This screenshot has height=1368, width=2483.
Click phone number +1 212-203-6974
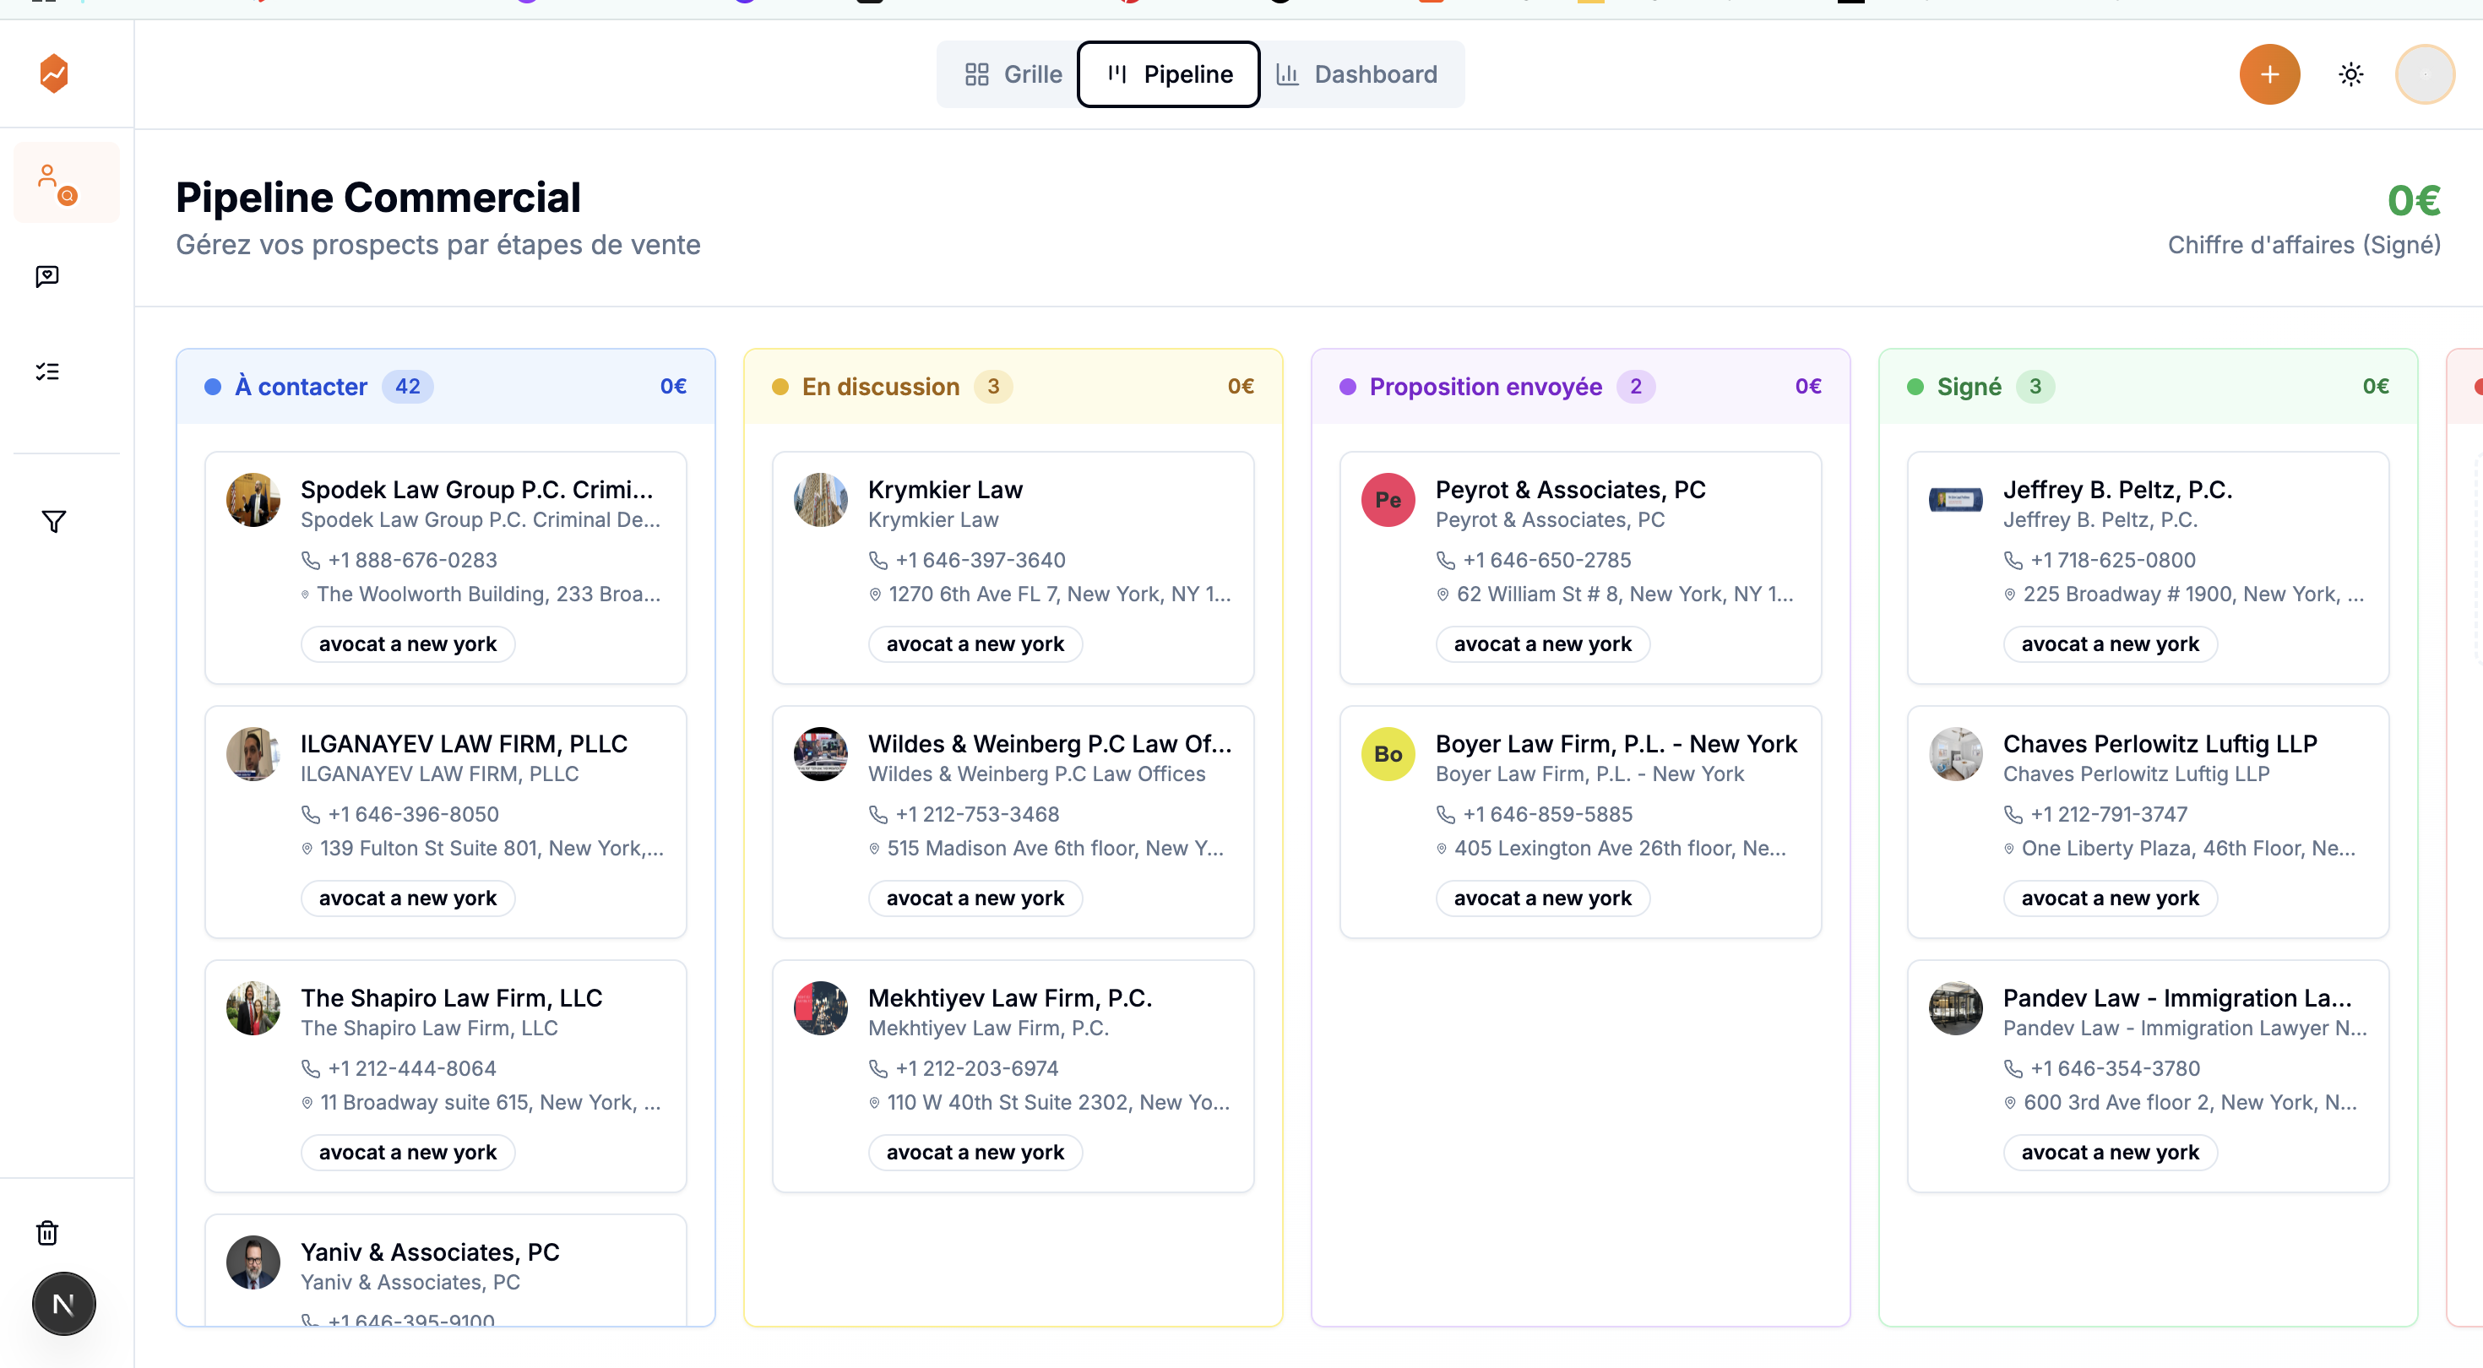(977, 1069)
